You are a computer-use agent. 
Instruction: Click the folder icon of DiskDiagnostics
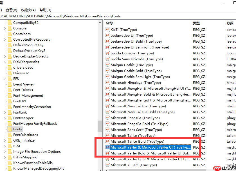coord(10,62)
